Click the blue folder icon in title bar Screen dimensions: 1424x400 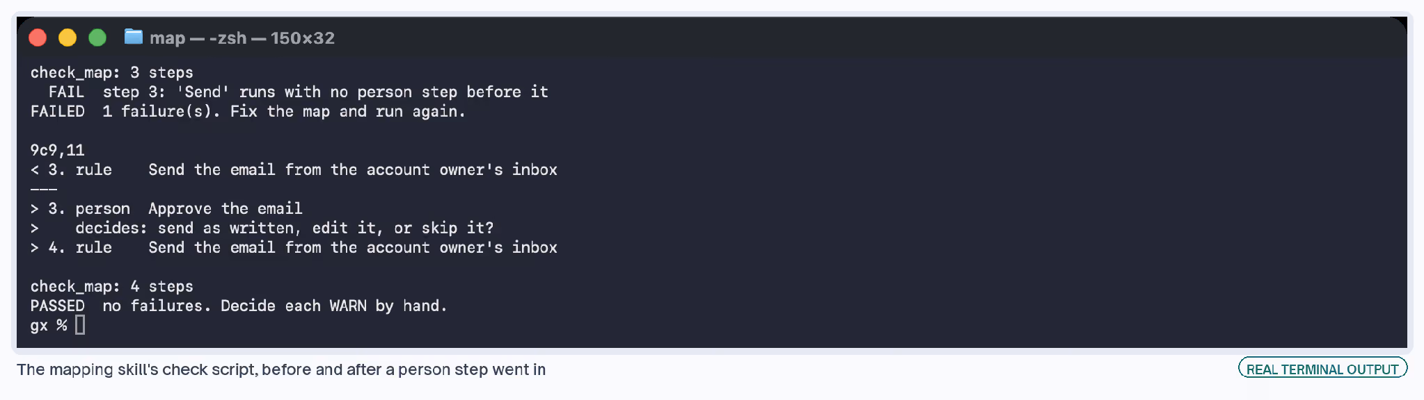tap(134, 37)
